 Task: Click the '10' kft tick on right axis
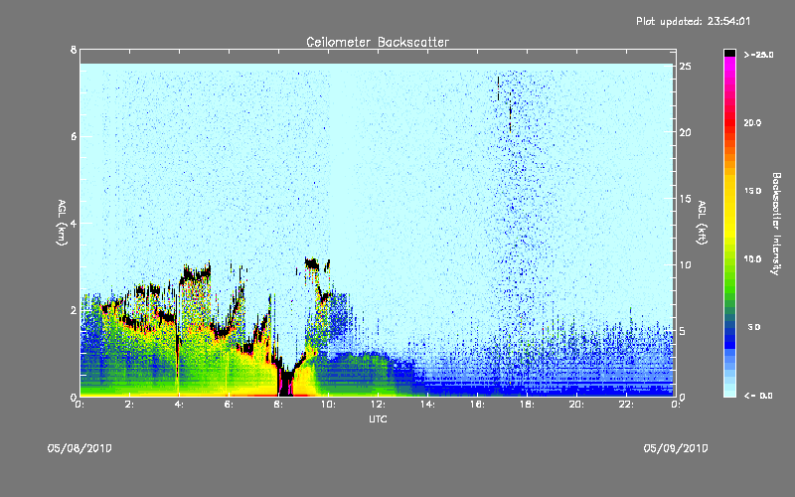click(685, 264)
